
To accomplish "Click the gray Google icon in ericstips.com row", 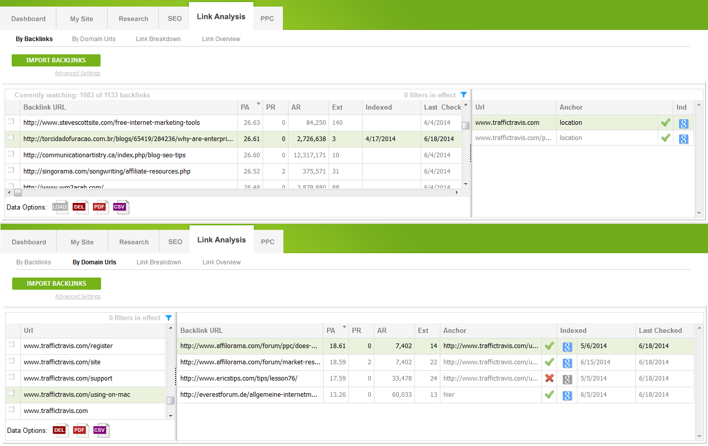I will [567, 380].
